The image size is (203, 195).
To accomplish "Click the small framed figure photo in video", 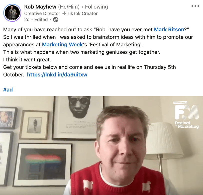I will 34,125.
